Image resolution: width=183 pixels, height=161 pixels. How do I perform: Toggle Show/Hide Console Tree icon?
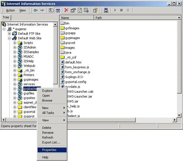[x=58, y=10]
